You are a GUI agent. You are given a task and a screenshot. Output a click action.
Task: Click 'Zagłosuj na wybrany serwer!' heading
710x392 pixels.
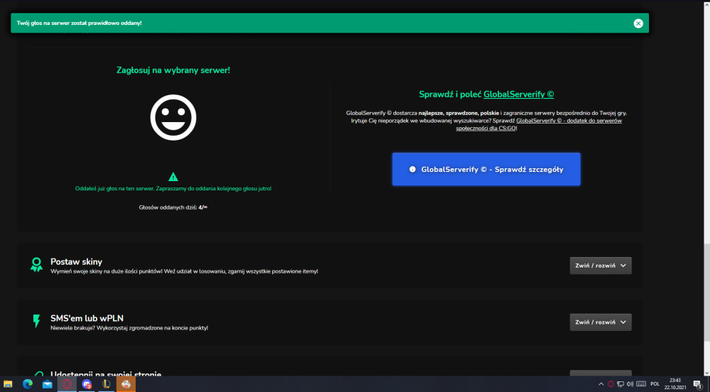click(x=173, y=70)
